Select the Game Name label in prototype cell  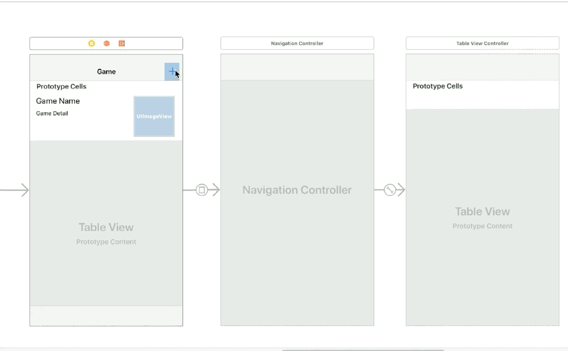click(x=58, y=101)
